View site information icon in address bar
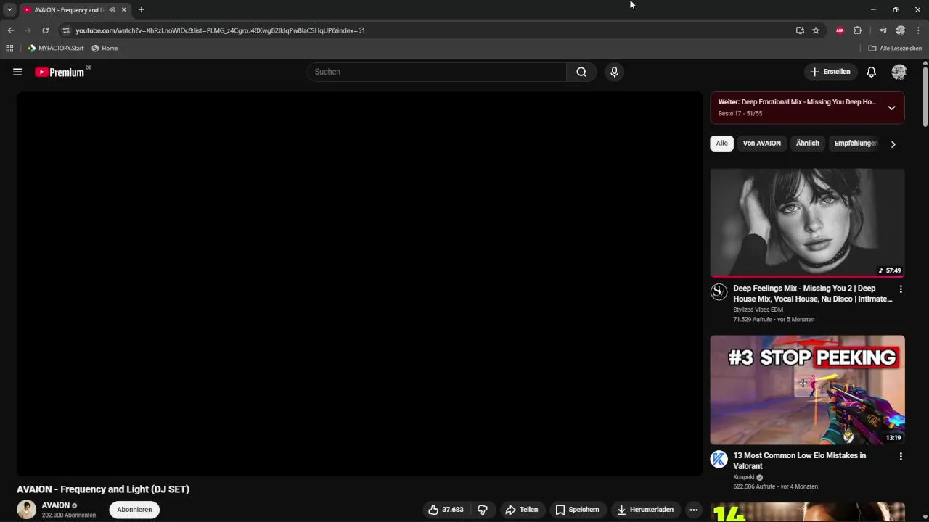Viewport: 929px width, 522px height. click(x=66, y=30)
